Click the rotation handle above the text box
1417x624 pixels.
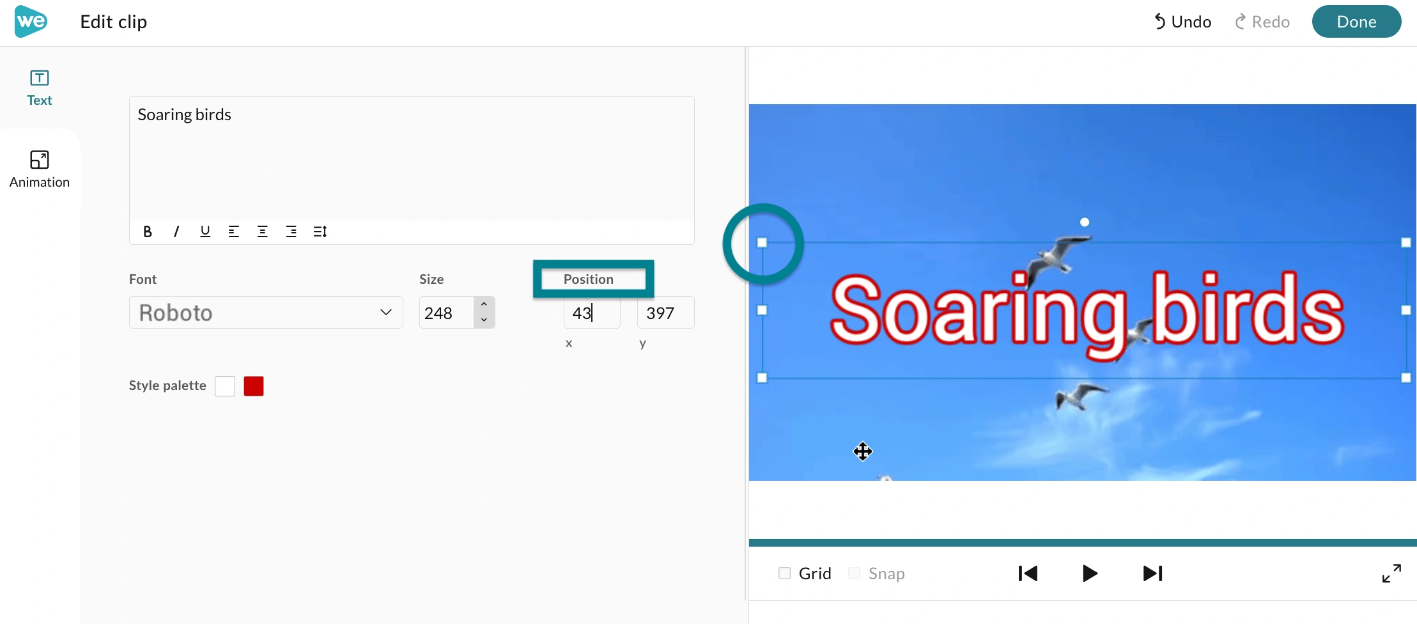(1085, 222)
